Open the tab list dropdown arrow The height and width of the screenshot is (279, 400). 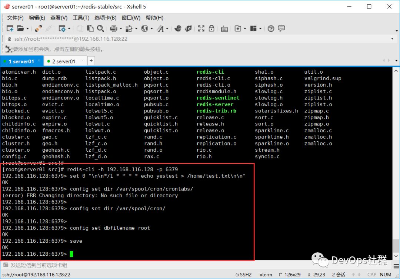396,61
